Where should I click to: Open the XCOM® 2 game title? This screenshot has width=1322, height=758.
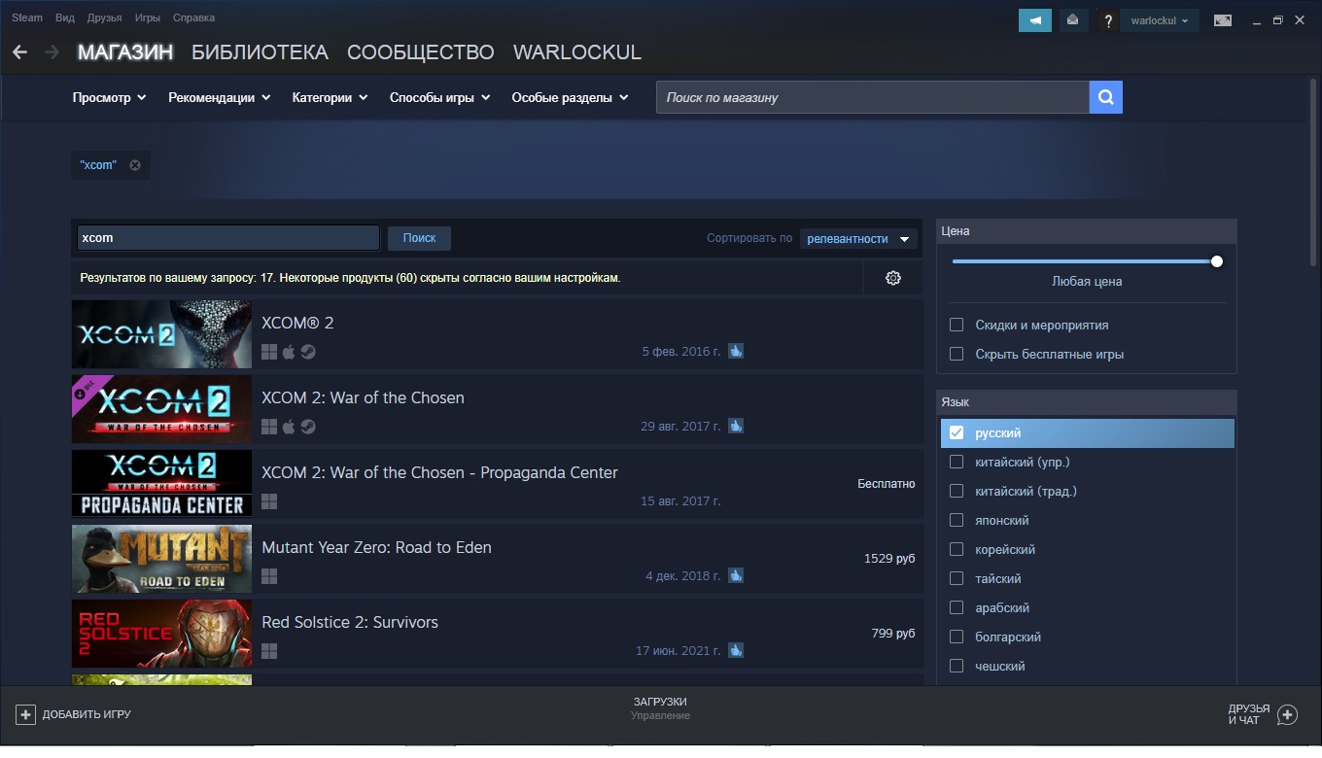pos(297,323)
